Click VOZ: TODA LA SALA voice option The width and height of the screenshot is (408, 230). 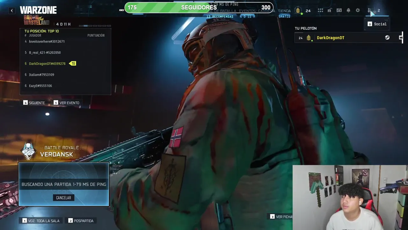coord(41,221)
